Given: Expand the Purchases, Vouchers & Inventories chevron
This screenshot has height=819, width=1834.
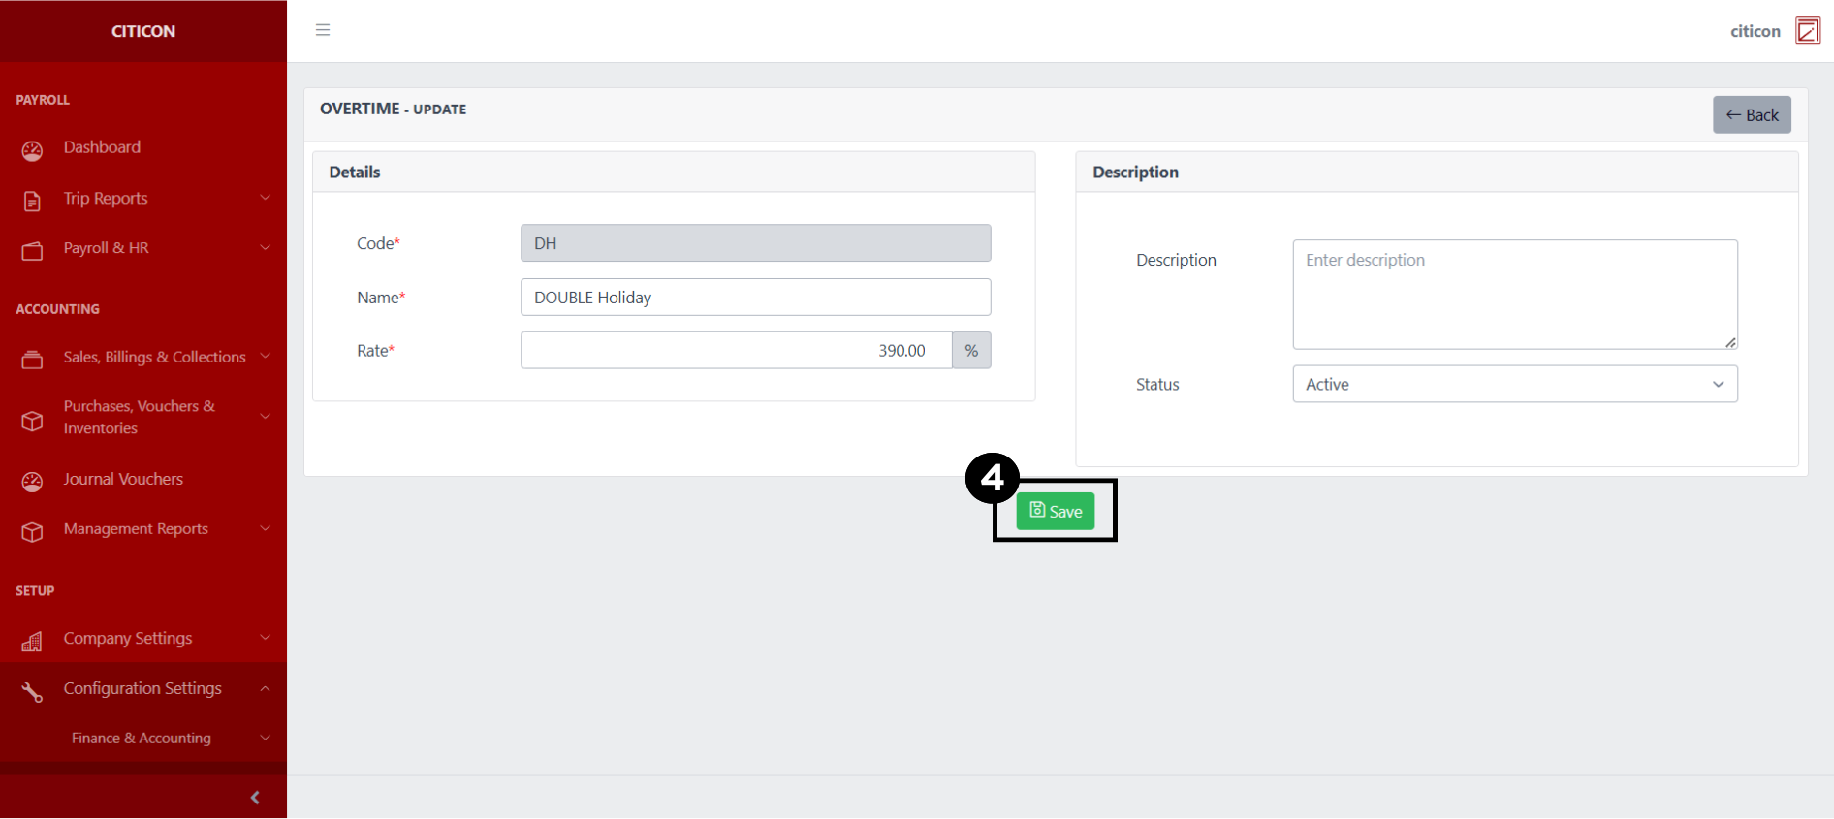Looking at the screenshot, I should tap(265, 417).
